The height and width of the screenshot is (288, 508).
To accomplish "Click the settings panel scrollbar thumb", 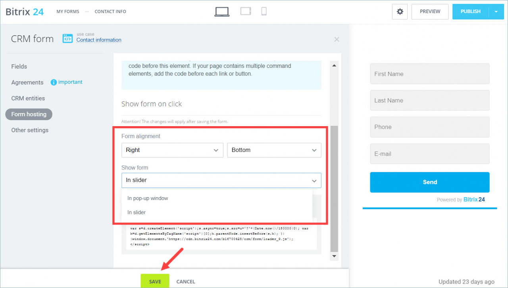I will 334,189.
